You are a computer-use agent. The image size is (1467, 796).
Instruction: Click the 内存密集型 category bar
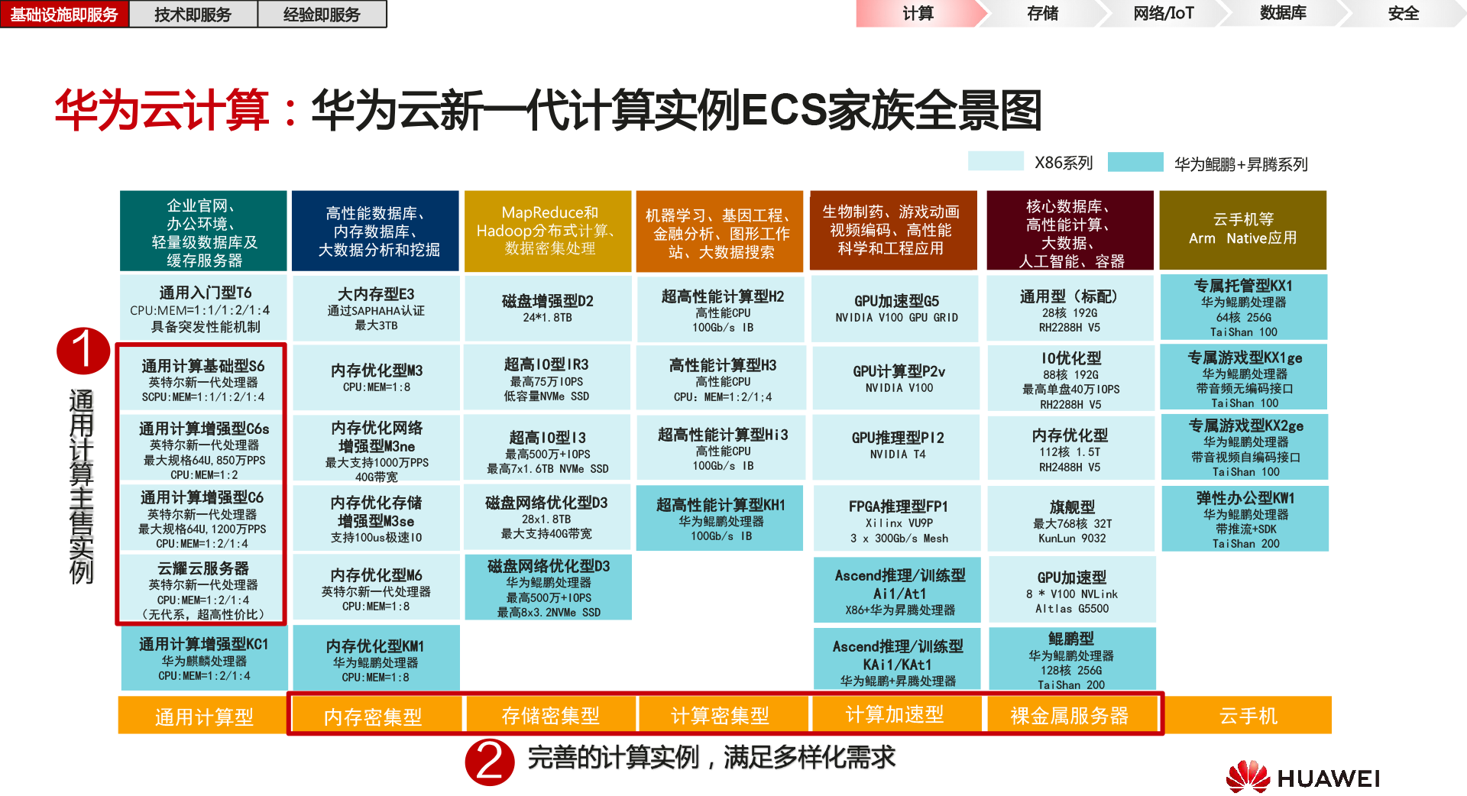pyautogui.click(x=373, y=716)
